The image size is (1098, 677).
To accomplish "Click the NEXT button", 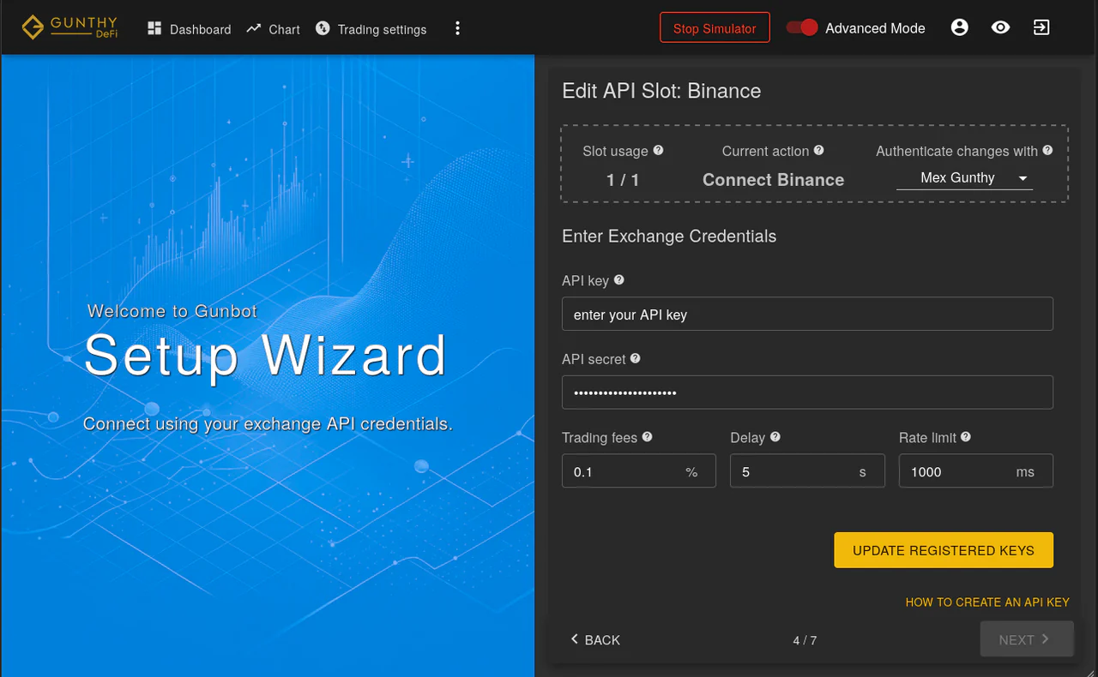I will coord(1027,639).
